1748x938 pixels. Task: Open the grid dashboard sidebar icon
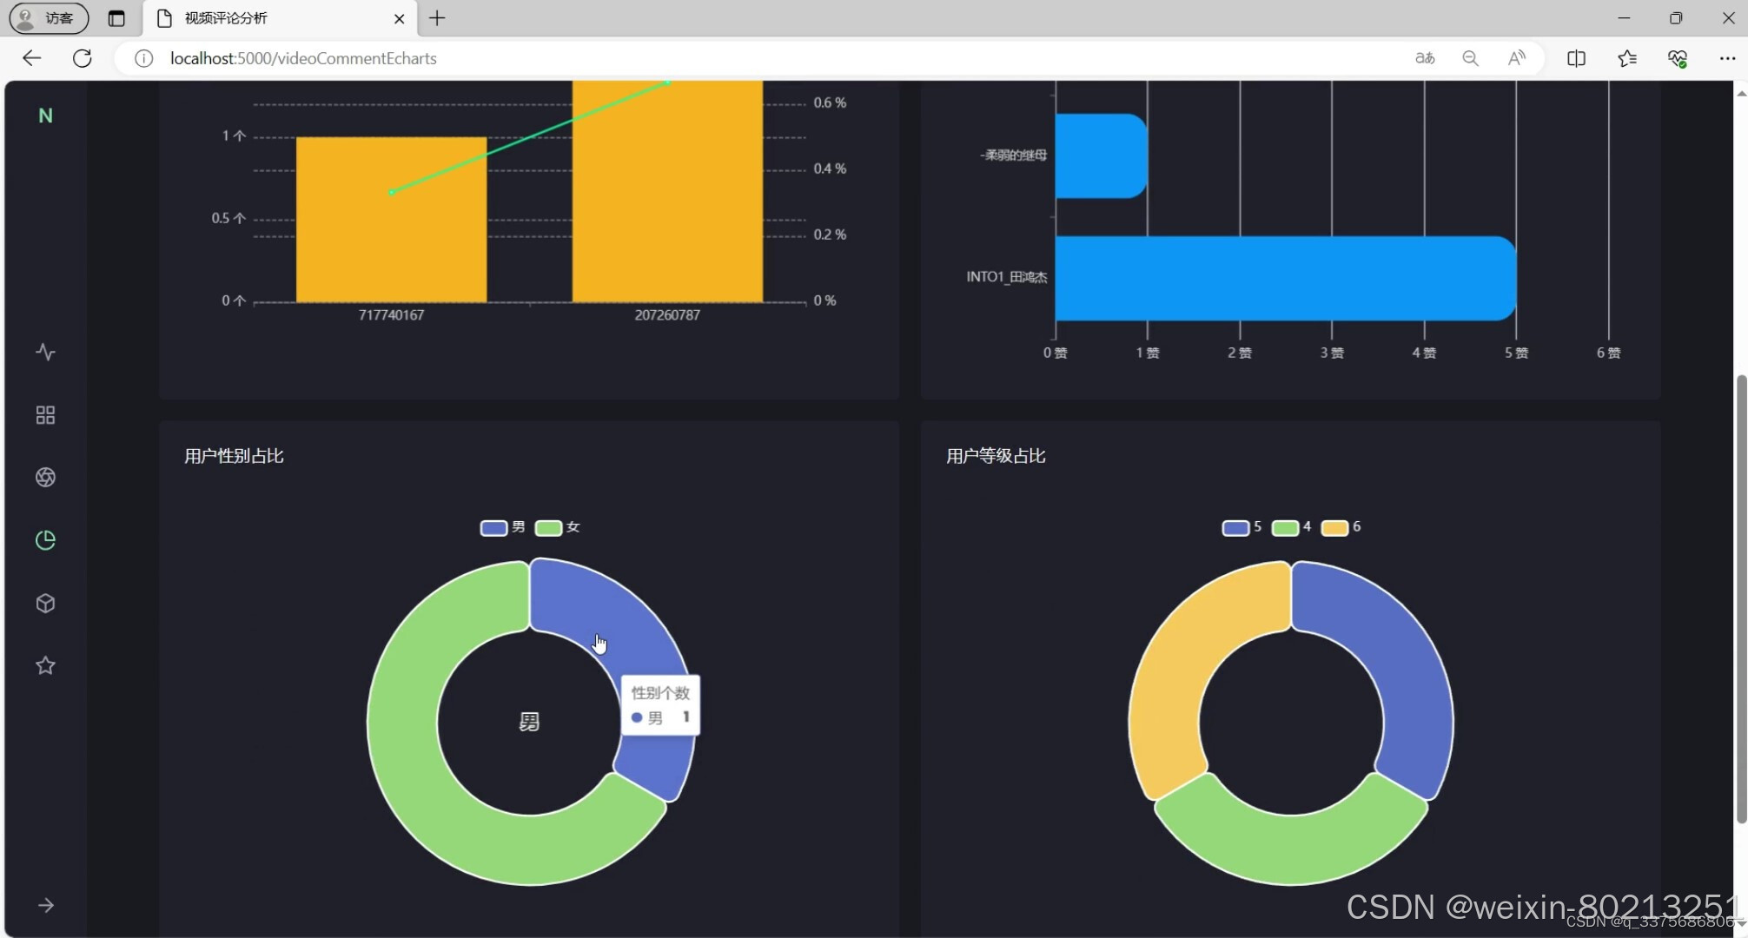click(45, 415)
